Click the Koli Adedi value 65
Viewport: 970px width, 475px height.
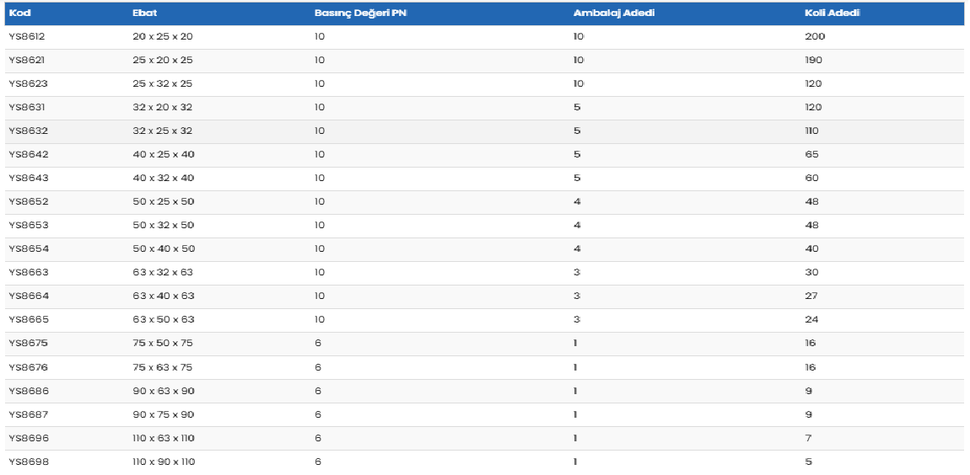tap(812, 155)
